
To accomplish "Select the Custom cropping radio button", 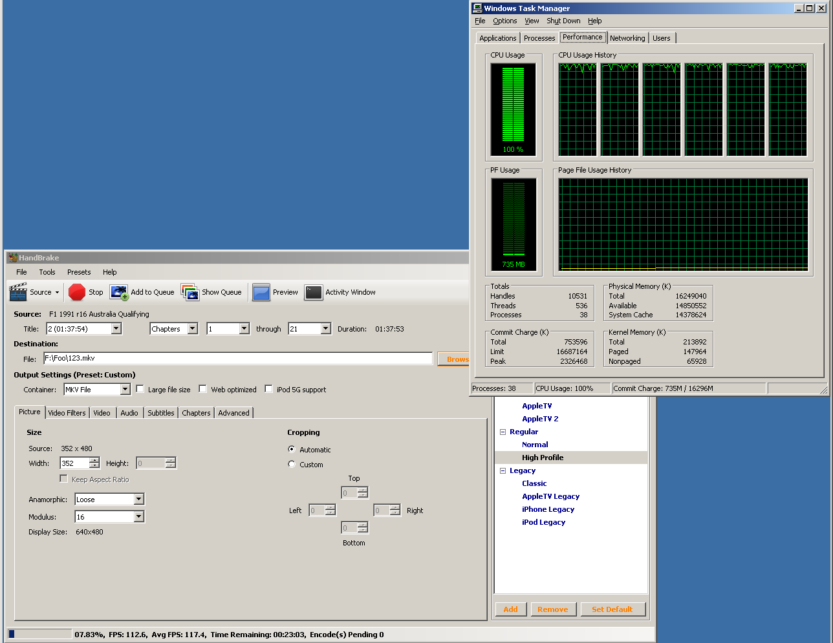I will tap(292, 464).
